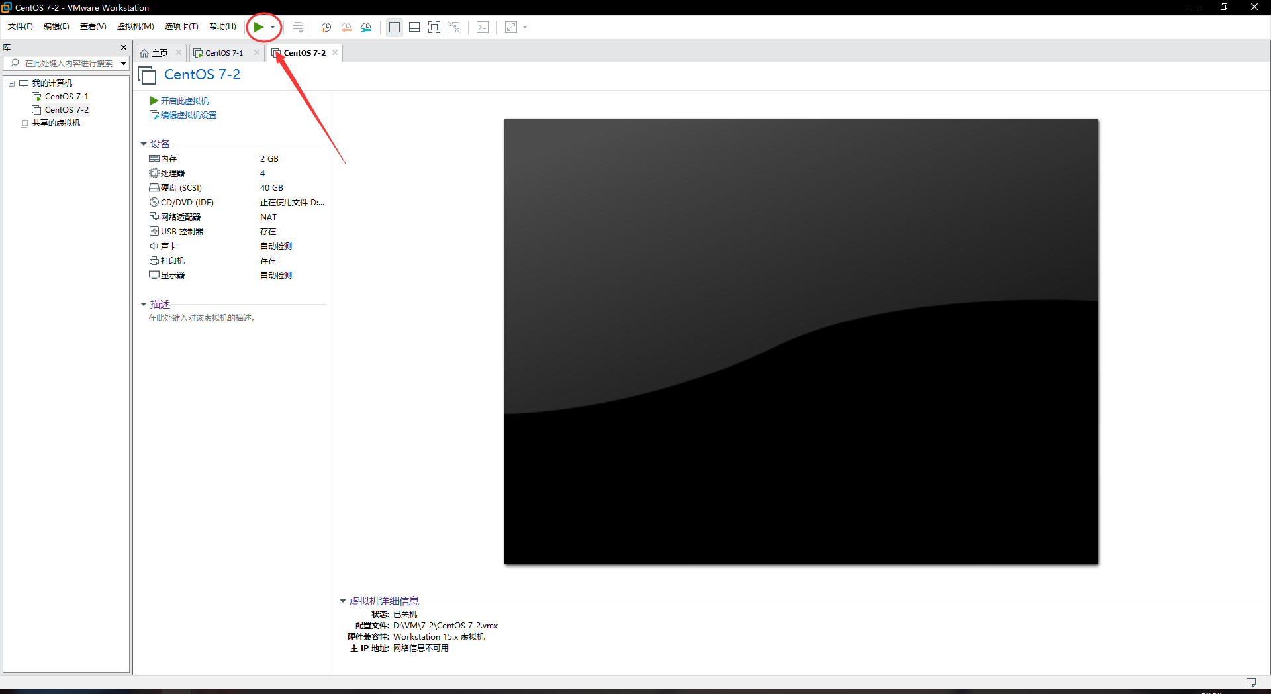
Task: Open the 文件(F) menu
Action: pos(21,26)
